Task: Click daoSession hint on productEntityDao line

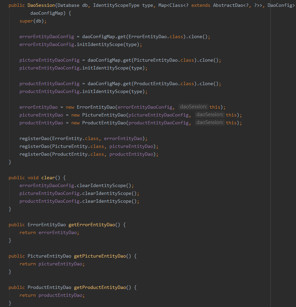Action: [x=210, y=122]
